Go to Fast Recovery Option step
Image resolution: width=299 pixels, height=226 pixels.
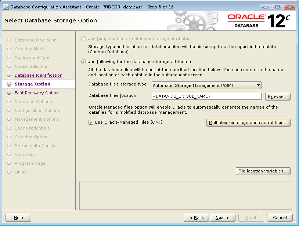click(x=37, y=93)
